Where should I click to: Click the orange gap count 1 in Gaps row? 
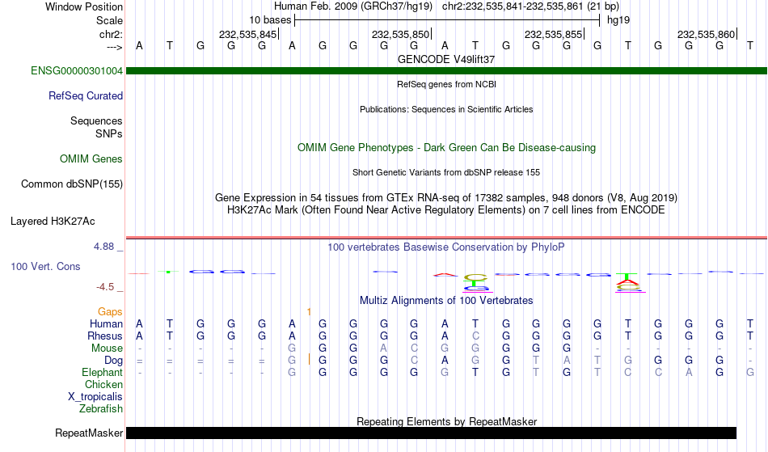pos(309,311)
